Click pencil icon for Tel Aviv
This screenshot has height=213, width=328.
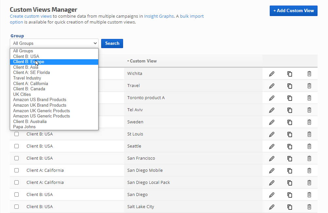pos(271,110)
